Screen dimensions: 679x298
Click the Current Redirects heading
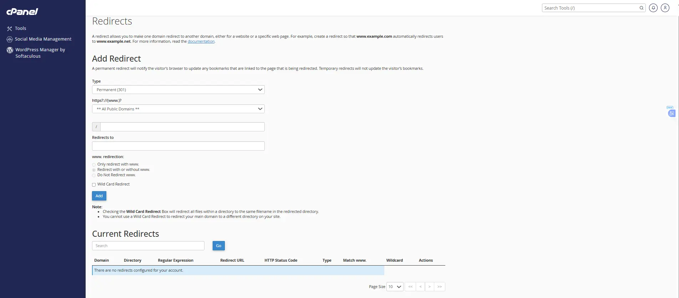pos(126,234)
